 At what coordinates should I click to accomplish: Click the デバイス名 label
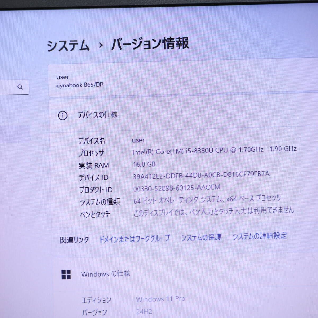92,141
